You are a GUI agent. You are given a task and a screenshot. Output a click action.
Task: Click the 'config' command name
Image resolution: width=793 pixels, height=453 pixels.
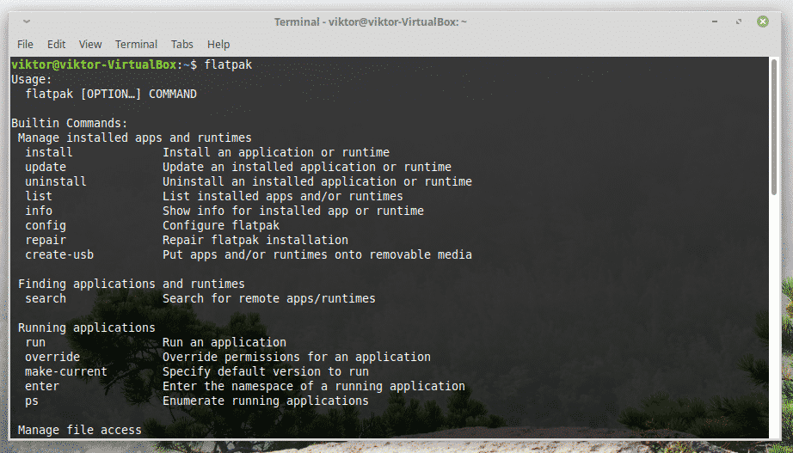coord(46,225)
